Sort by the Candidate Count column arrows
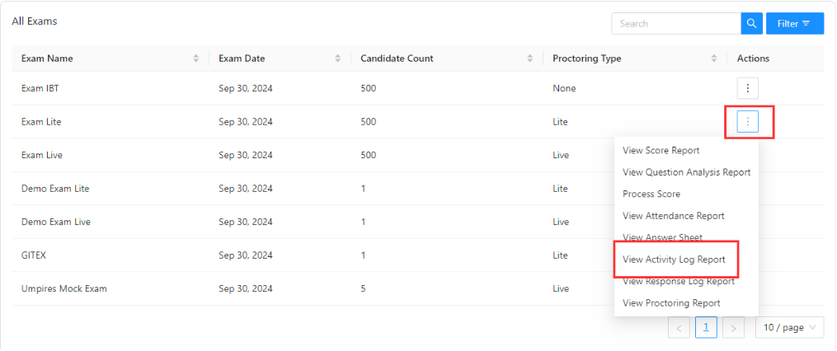 coord(530,58)
